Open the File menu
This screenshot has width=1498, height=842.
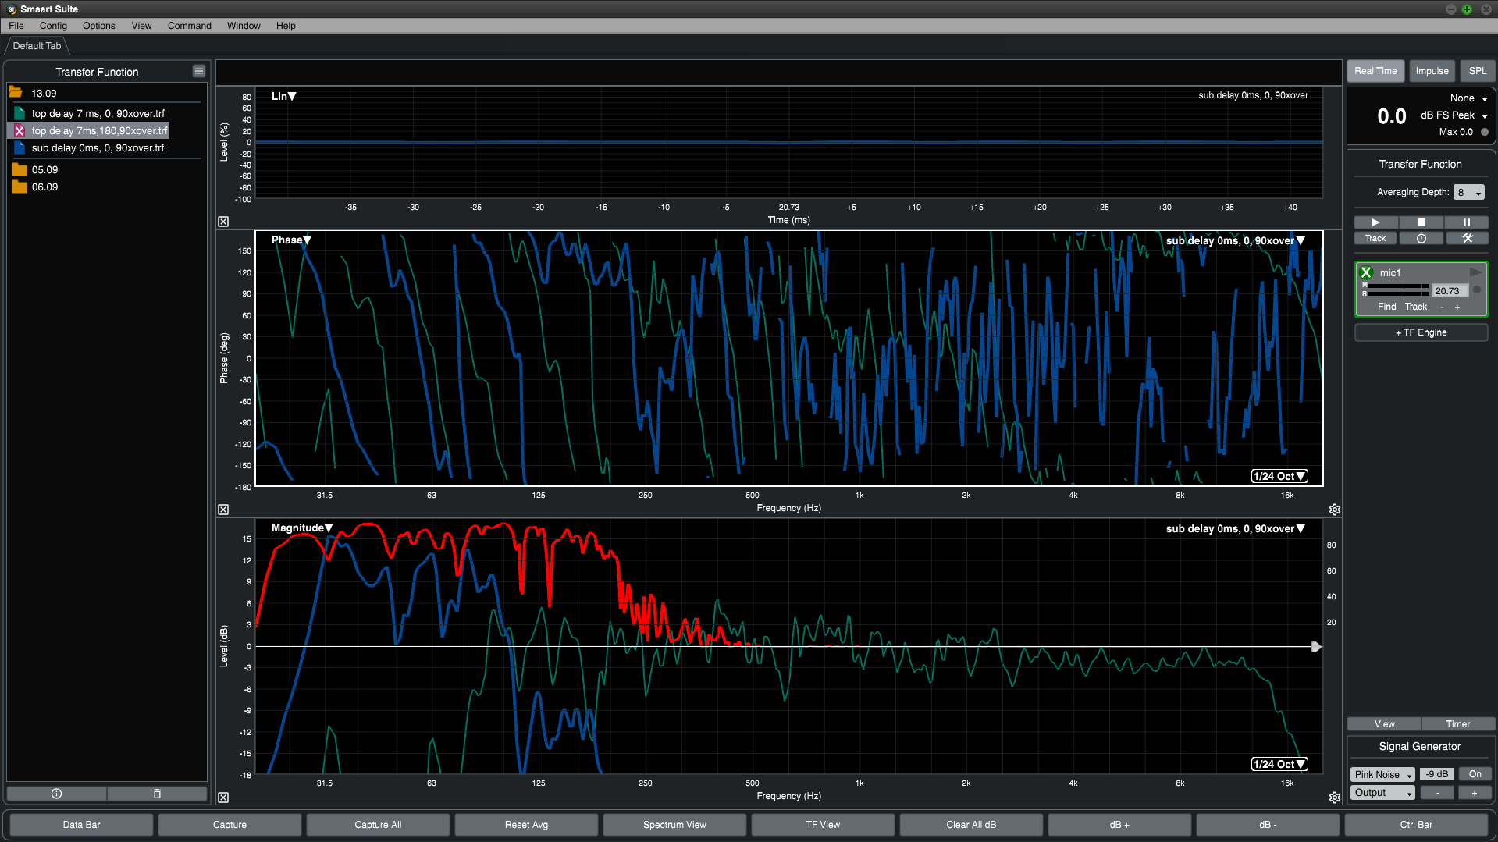(16, 26)
